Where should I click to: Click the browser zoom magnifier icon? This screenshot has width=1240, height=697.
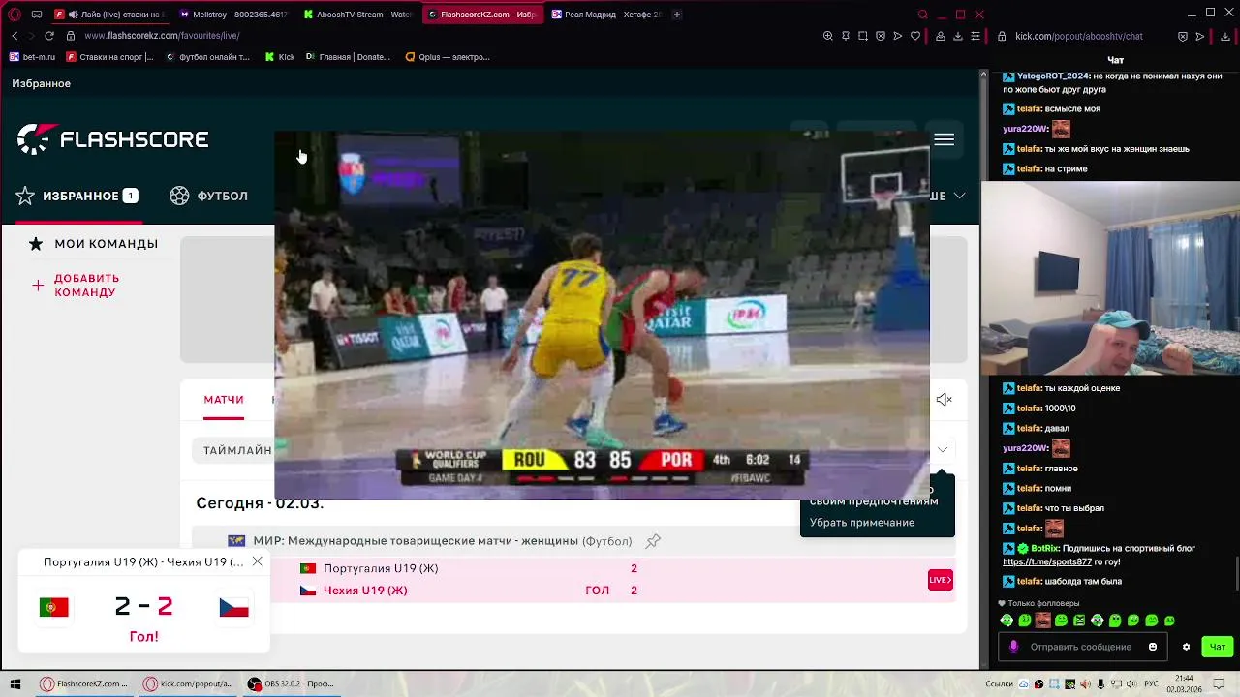827,36
